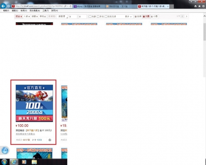
Task: Open the shipping location dropdown
Action: tap(63, 16)
